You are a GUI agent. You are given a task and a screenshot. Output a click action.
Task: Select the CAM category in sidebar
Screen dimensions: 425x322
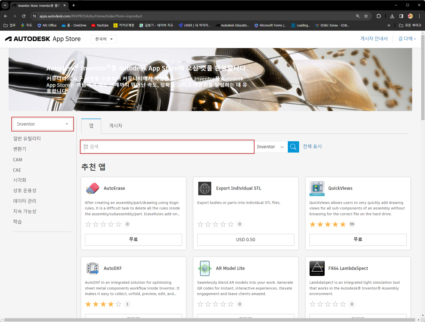coord(17,160)
